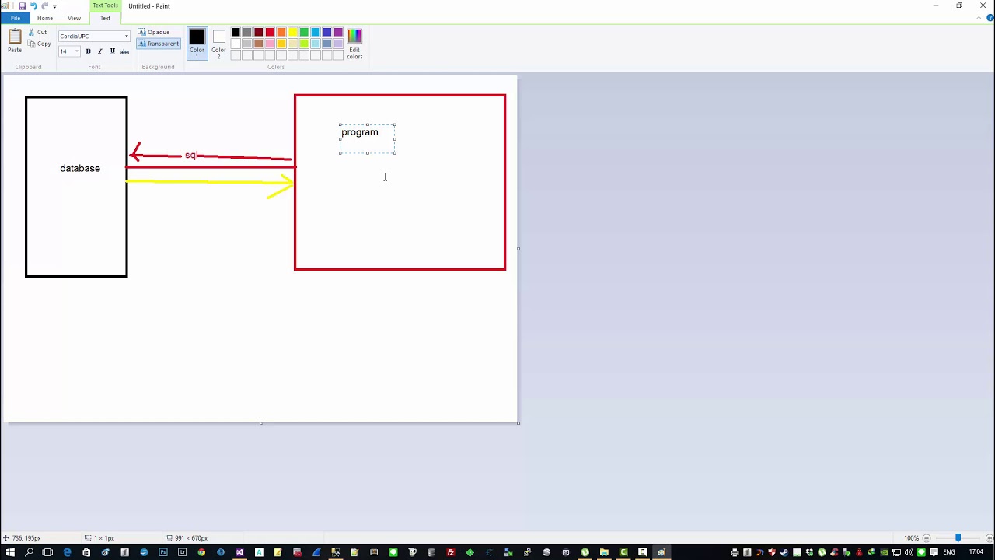Open the Customize Quick Access Toolbar arrow

pyautogui.click(x=54, y=6)
